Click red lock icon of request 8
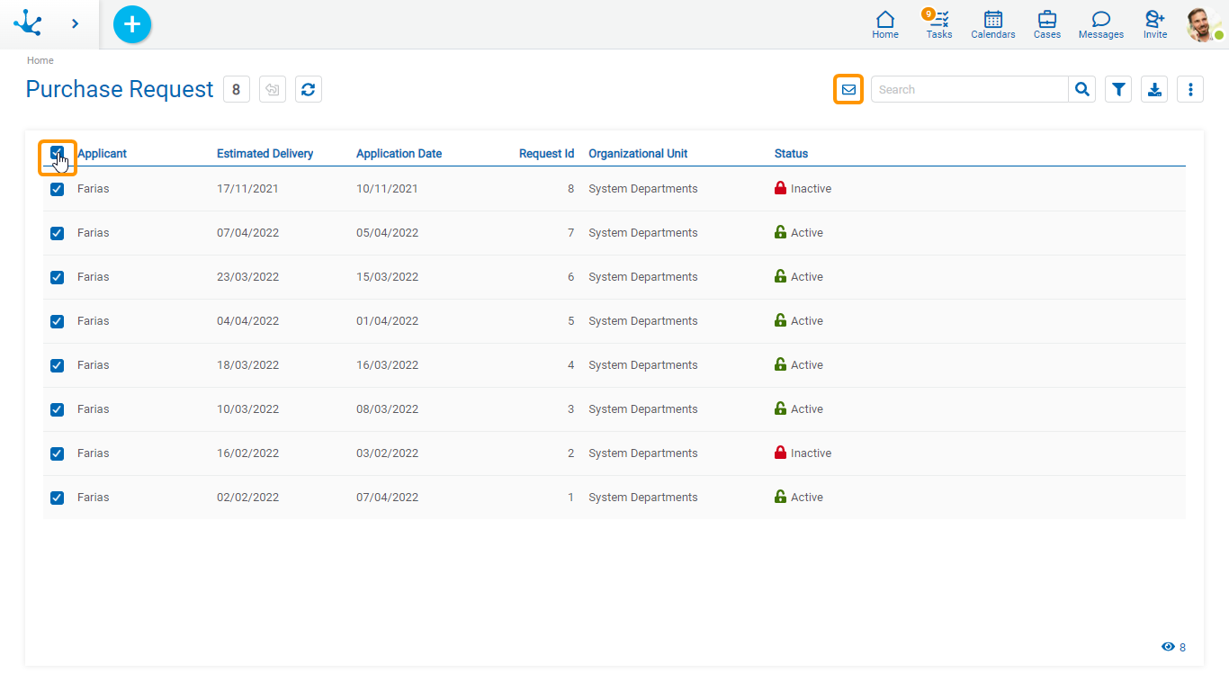 point(780,188)
